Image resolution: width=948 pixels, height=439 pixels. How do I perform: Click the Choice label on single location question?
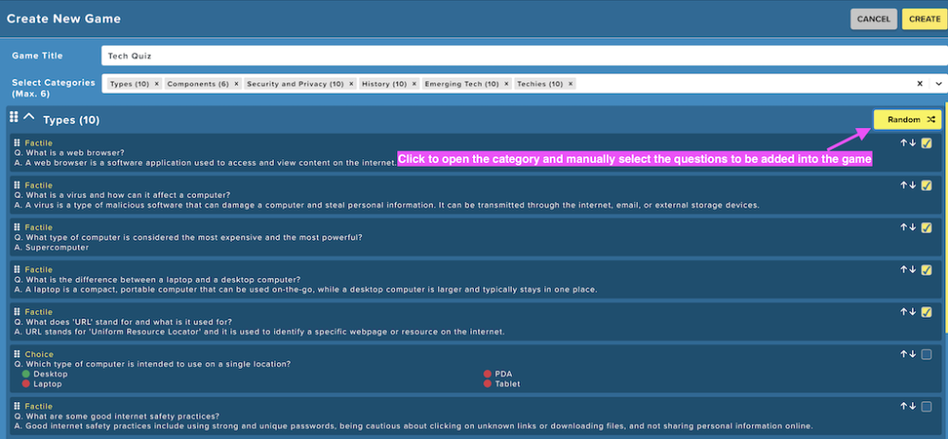[x=39, y=355]
